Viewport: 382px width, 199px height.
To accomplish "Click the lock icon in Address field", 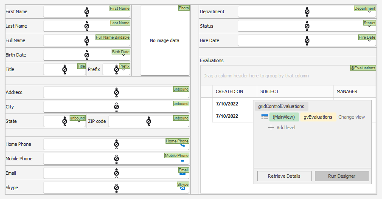I will click(116, 92).
